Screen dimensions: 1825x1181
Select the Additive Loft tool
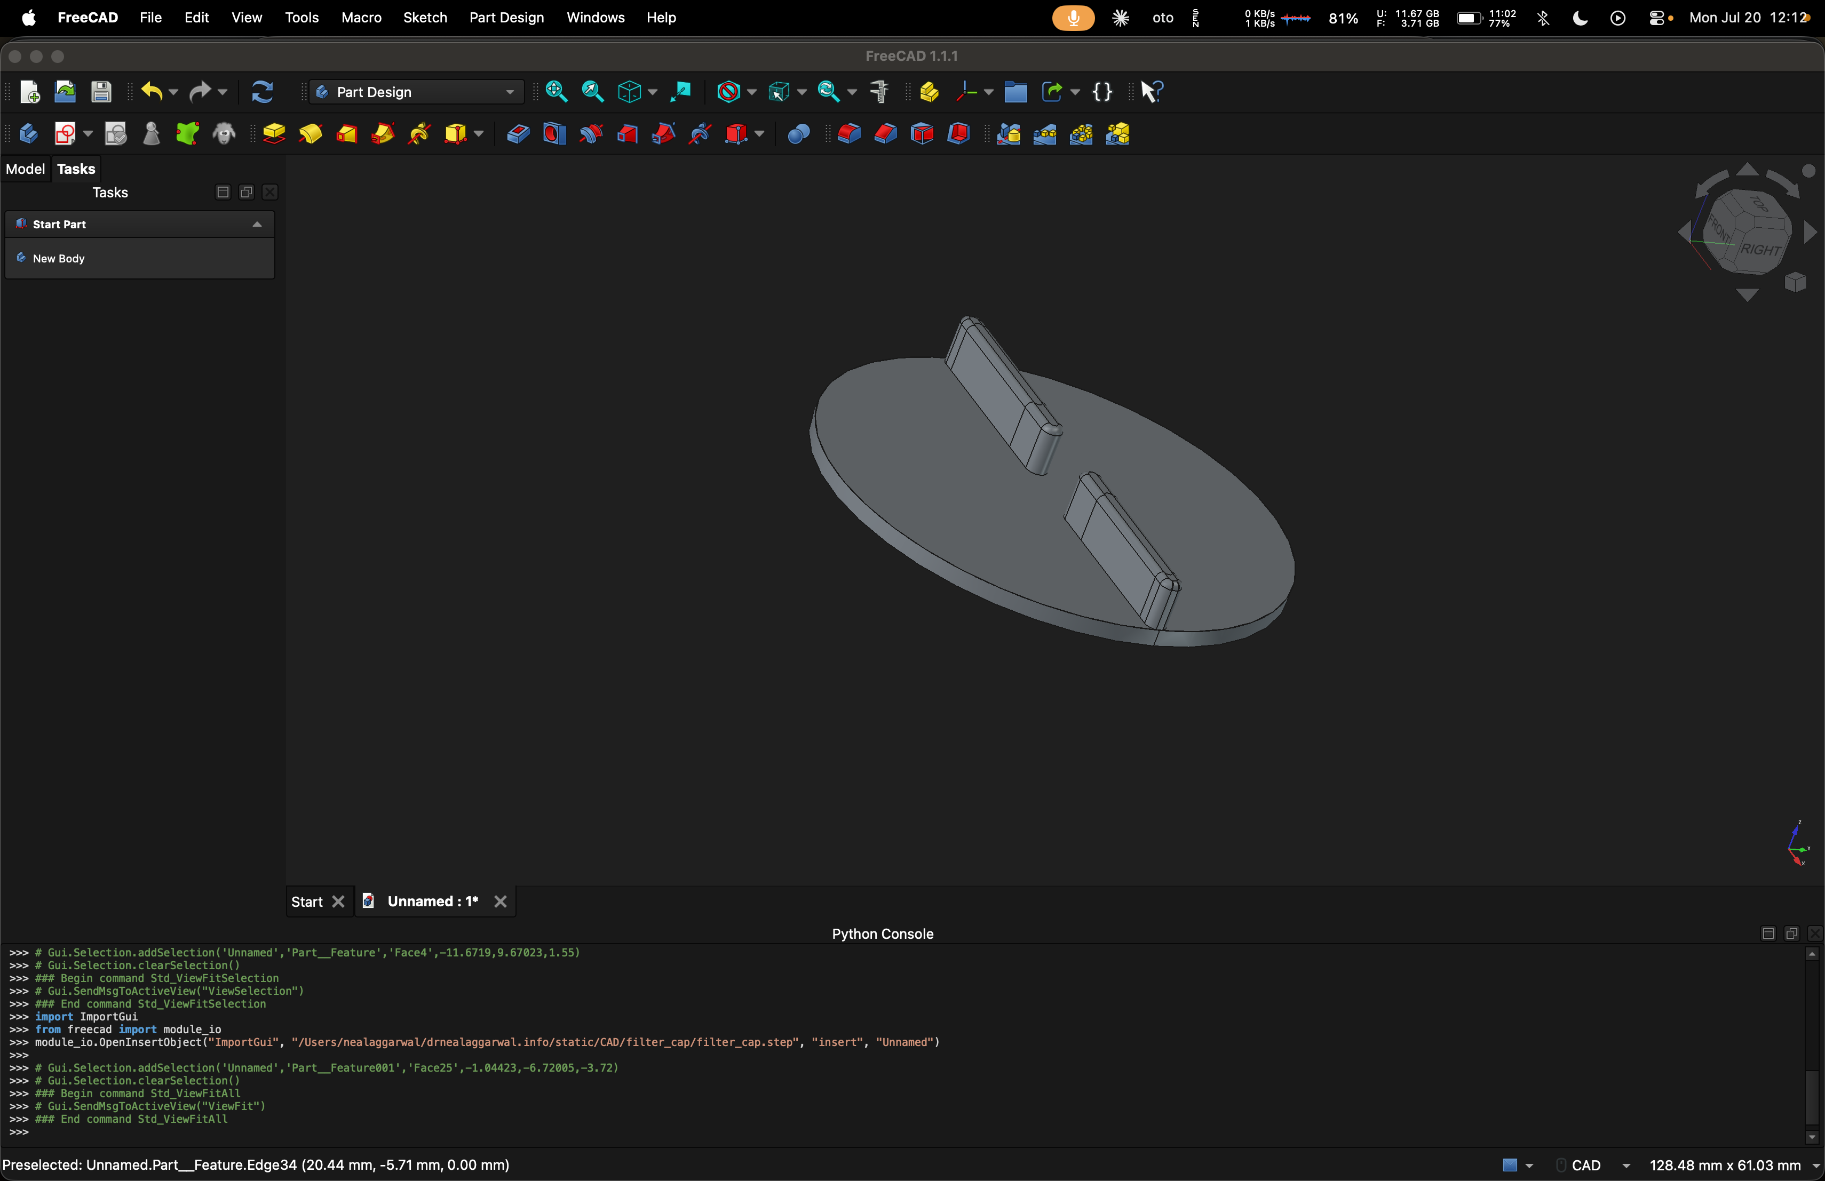pyautogui.click(x=347, y=134)
